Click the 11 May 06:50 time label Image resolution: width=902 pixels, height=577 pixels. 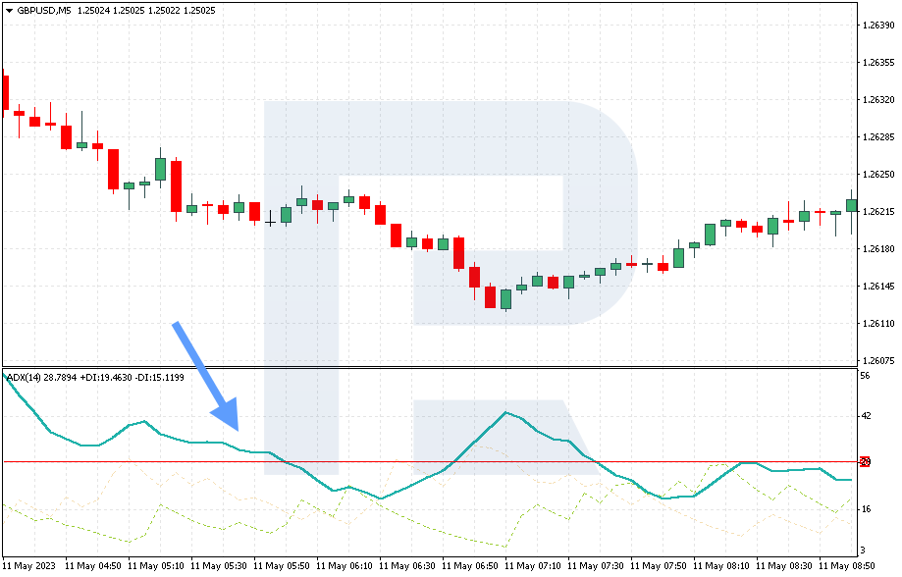(470, 566)
